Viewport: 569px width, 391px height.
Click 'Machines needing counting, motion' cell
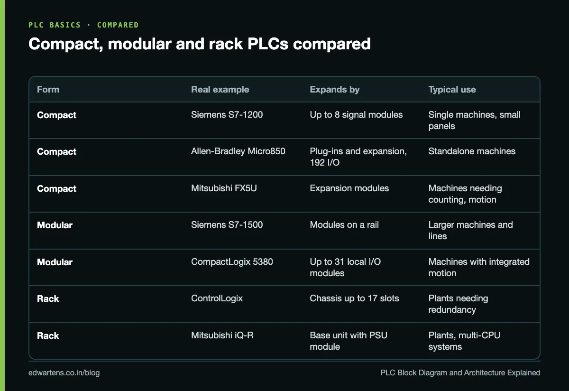[x=465, y=194]
